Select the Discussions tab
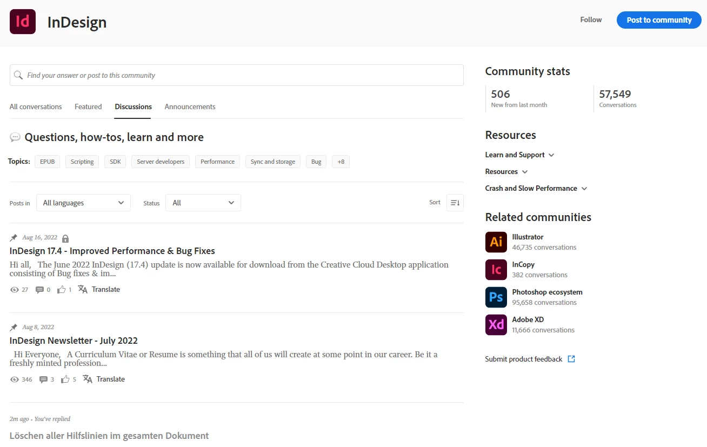 coord(133,106)
